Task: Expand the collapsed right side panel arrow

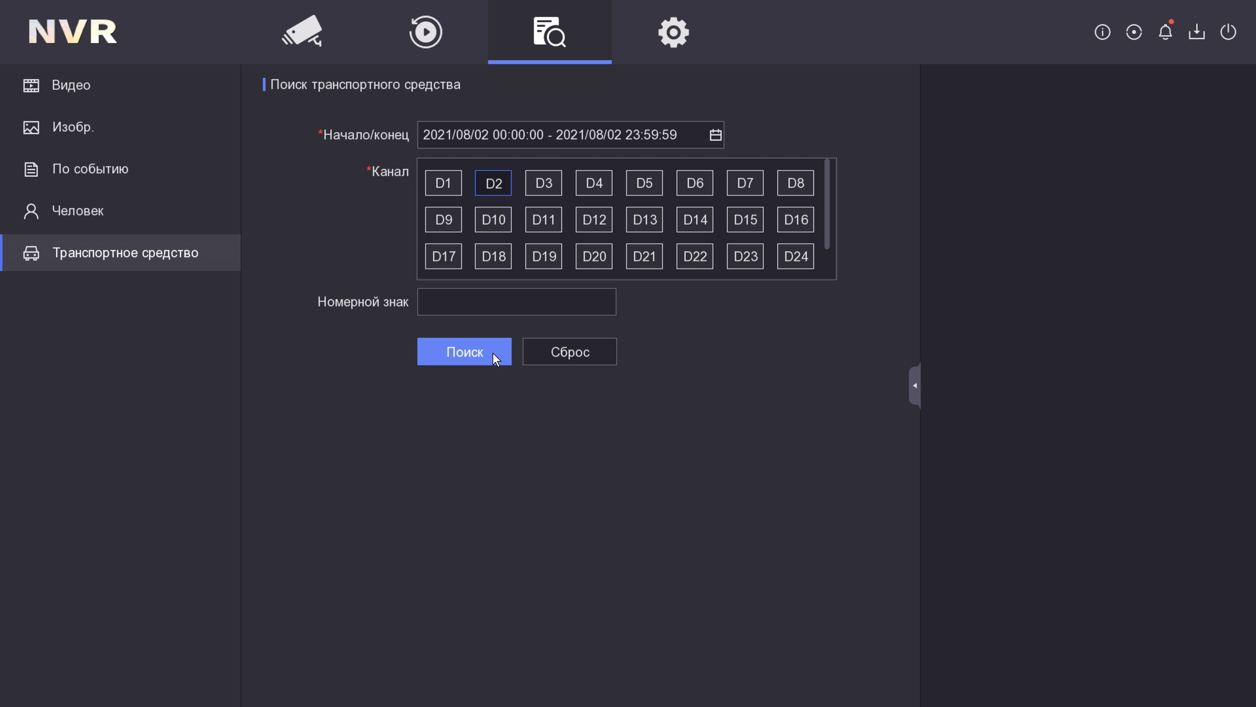Action: tap(915, 385)
